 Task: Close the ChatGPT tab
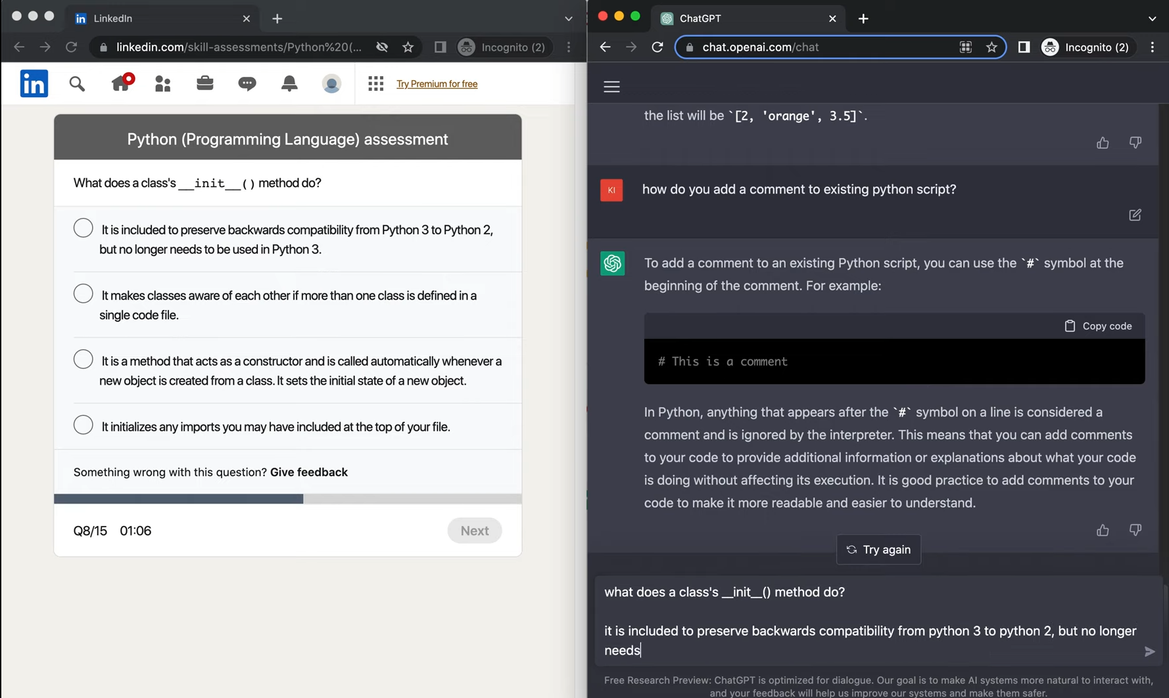[832, 18]
